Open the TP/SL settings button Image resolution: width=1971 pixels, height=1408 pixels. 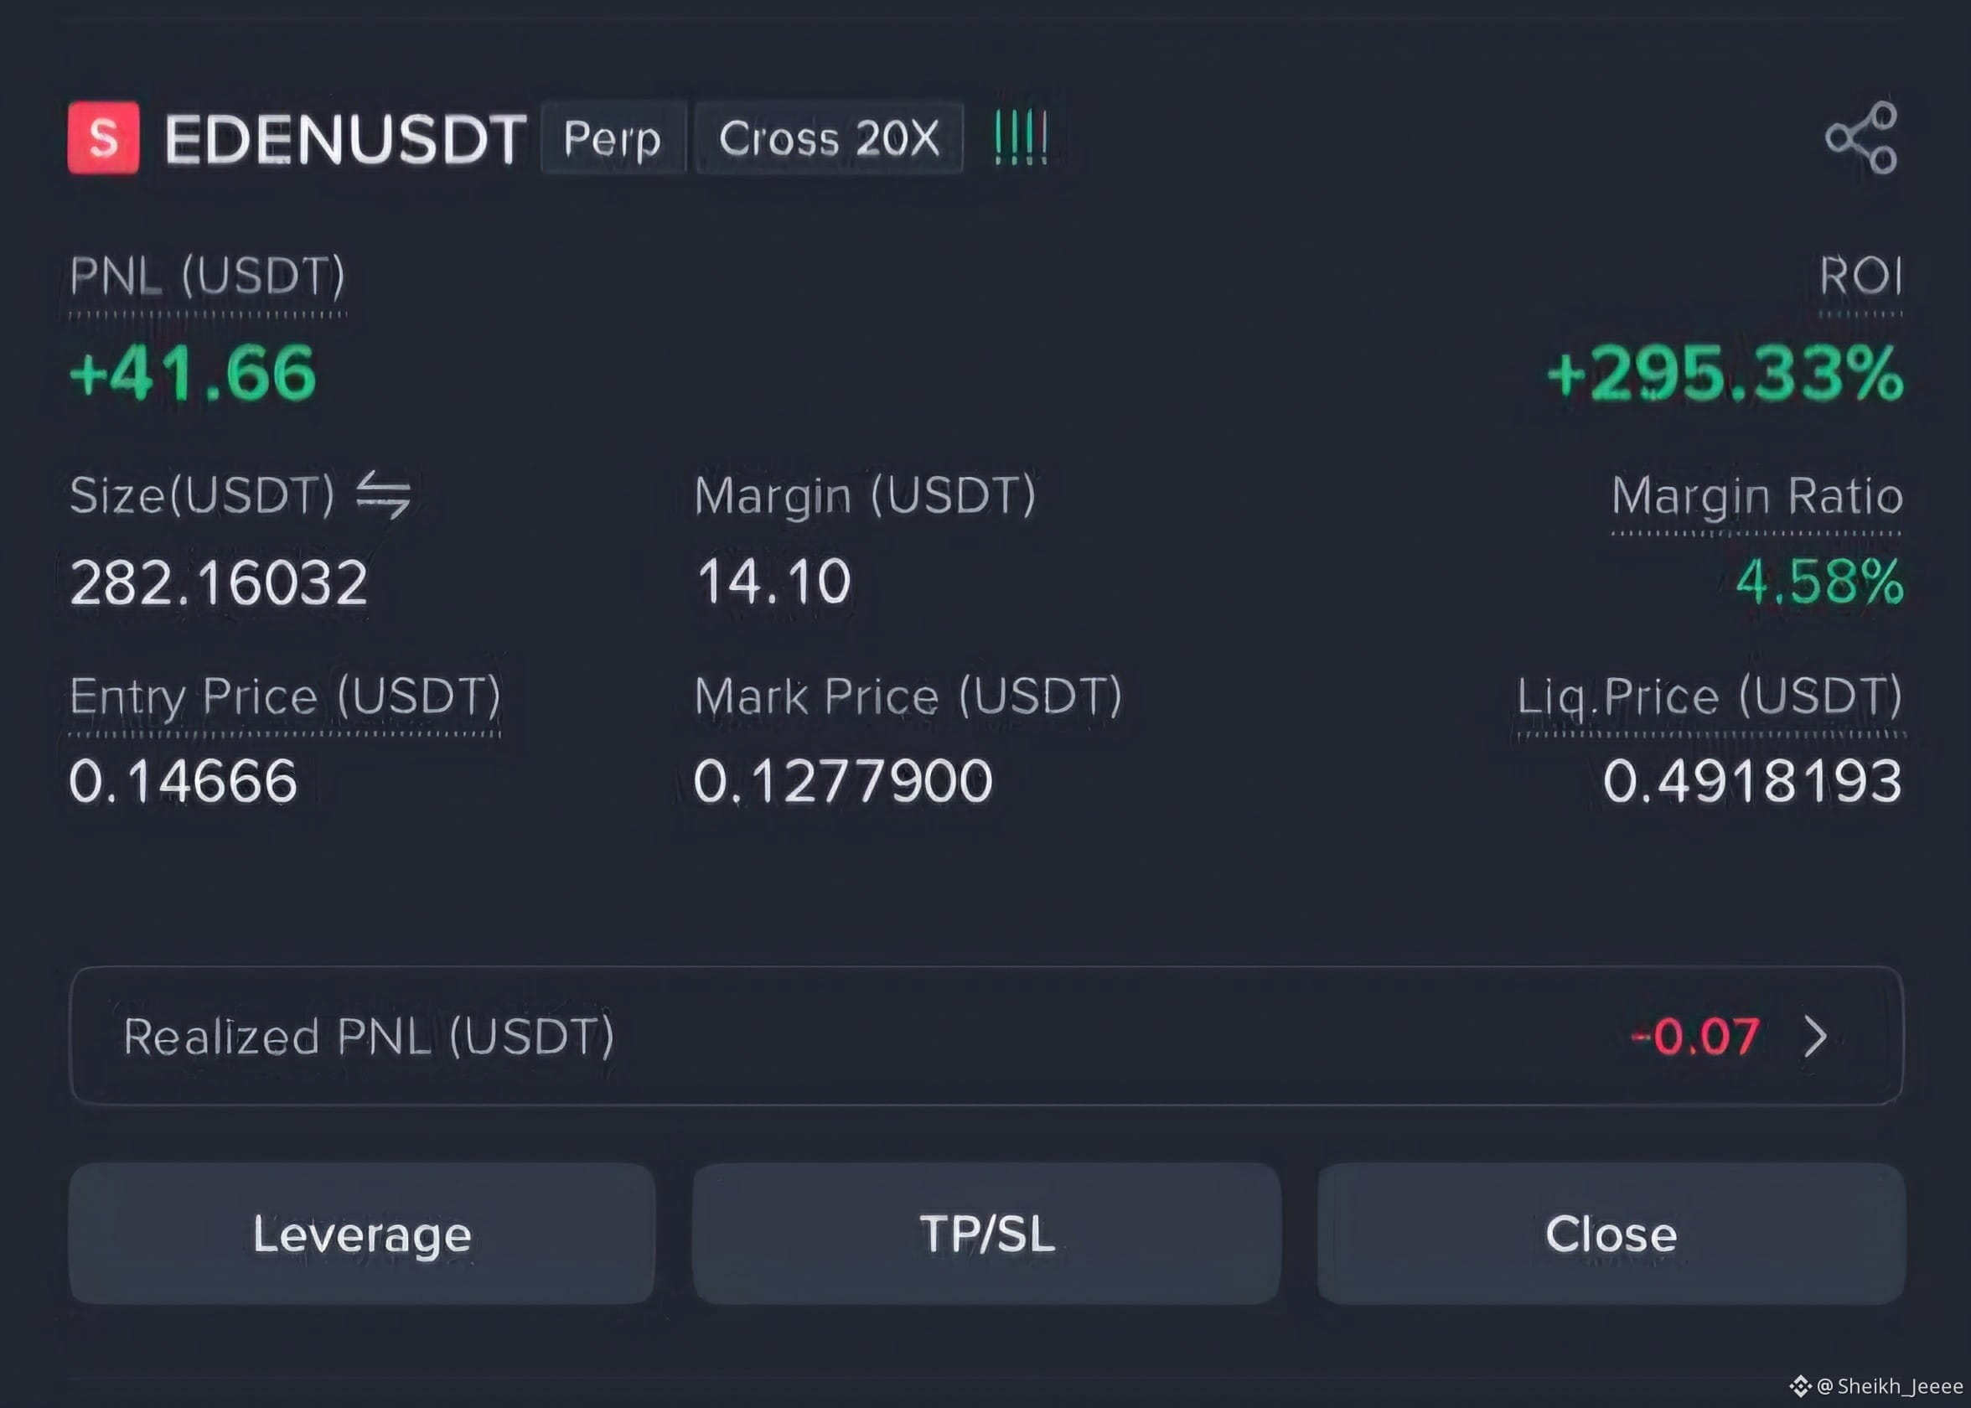tap(986, 1233)
